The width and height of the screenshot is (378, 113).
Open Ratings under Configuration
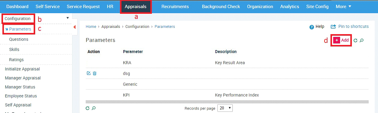tap(16, 59)
